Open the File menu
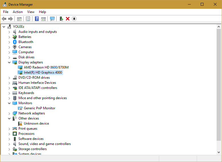Image resolution: width=222 pixels, height=162 pixels. 6,12
